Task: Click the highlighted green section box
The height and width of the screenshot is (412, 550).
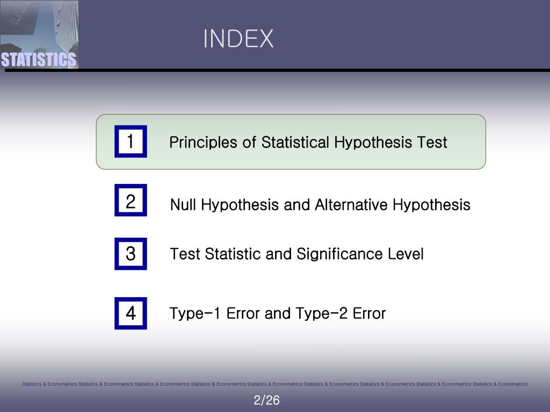Action: [291, 142]
